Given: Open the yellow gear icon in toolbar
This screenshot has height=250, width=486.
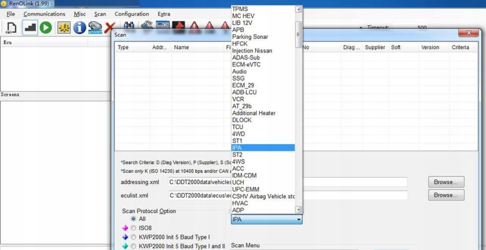Looking at the screenshot, I should [x=64, y=27].
